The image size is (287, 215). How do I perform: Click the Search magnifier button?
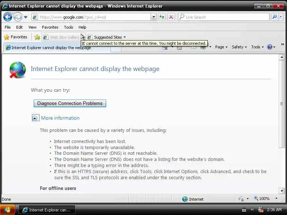274,17
